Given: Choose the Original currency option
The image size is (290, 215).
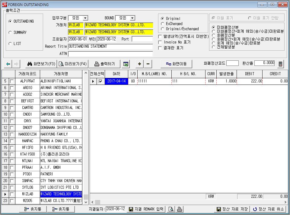Looking at the screenshot, I should tap(170, 18).
